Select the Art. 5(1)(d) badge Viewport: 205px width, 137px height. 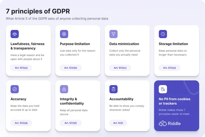pyautogui.click(x=21, y=123)
